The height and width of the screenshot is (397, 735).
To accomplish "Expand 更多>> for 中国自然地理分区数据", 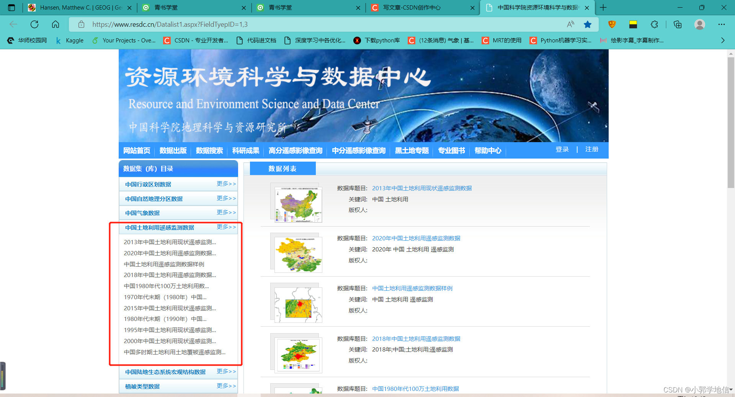I will click(x=226, y=198).
